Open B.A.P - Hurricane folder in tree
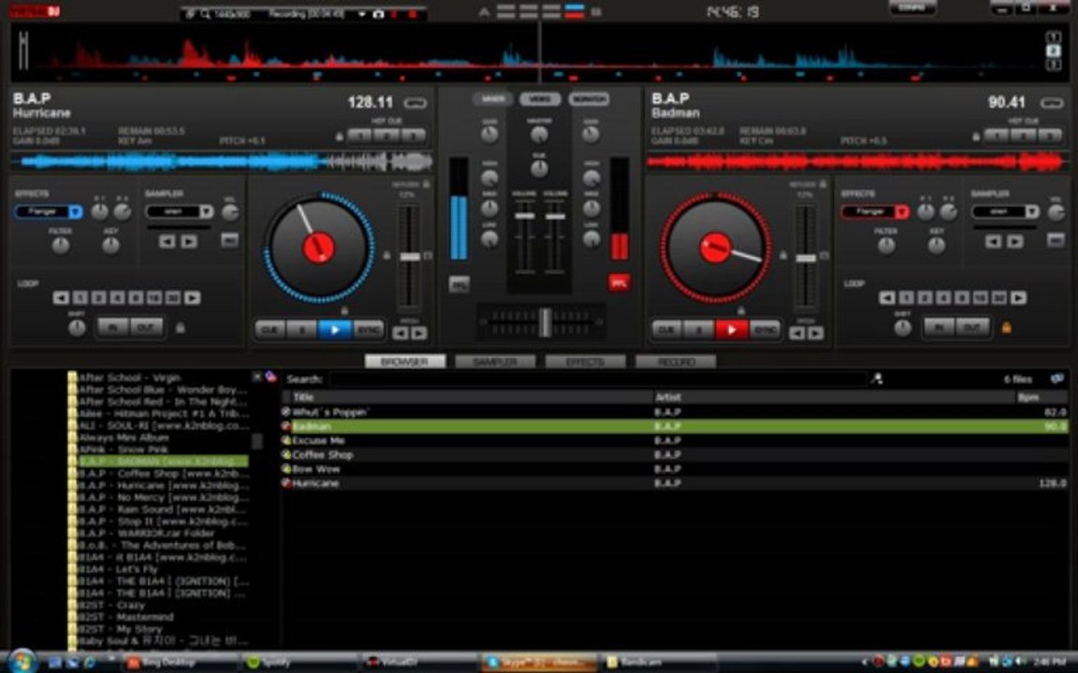Image resolution: width=1078 pixels, height=673 pixels. tap(164, 485)
